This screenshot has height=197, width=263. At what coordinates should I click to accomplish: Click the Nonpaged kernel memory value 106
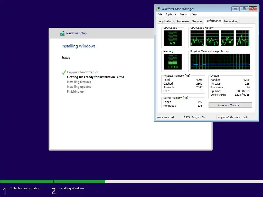pos(200,106)
